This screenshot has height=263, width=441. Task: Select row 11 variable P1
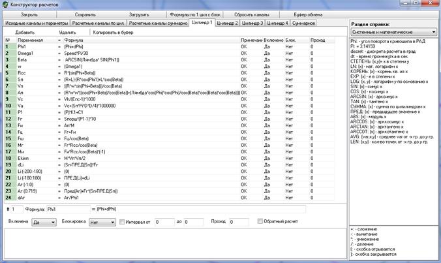click(x=20, y=112)
